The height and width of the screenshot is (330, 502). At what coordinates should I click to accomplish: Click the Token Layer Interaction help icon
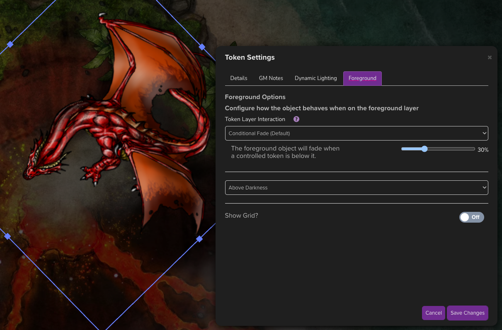click(296, 119)
